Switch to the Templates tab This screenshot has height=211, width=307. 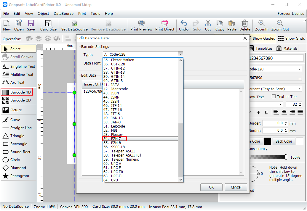point(261,48)
